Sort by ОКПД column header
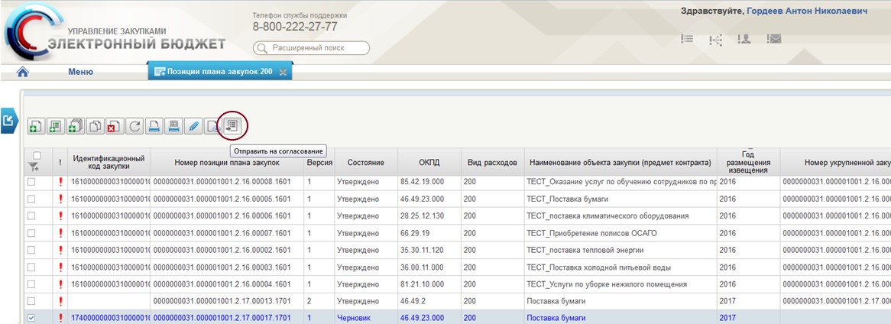 coord(429,162)
